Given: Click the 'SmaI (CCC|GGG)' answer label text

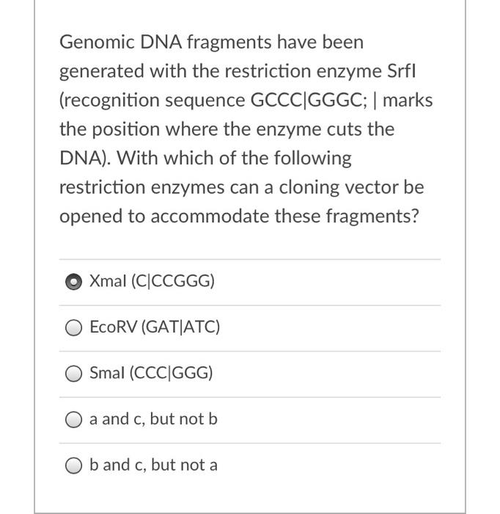Looking at the screenshot, I should coord(151,373).
